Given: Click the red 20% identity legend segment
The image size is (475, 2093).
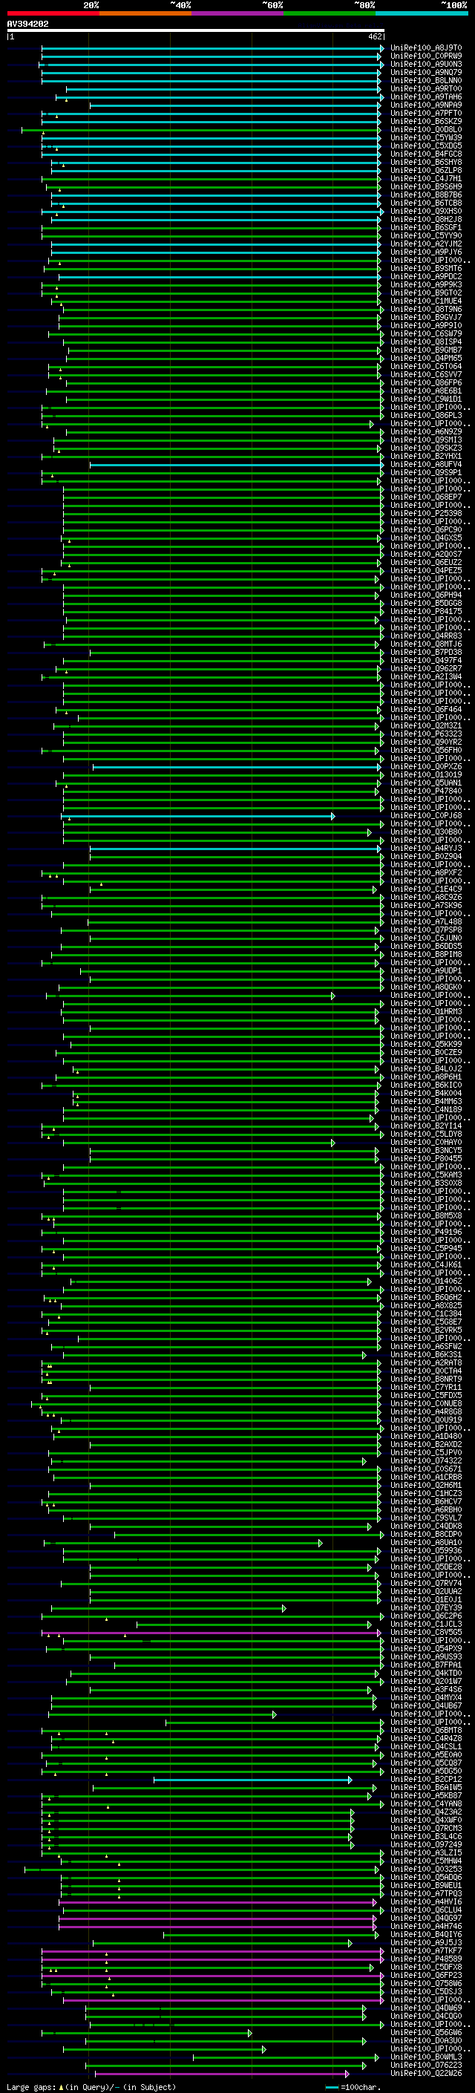Looking at the screenshot, I should pyautogui.click(x=53, y=13).
